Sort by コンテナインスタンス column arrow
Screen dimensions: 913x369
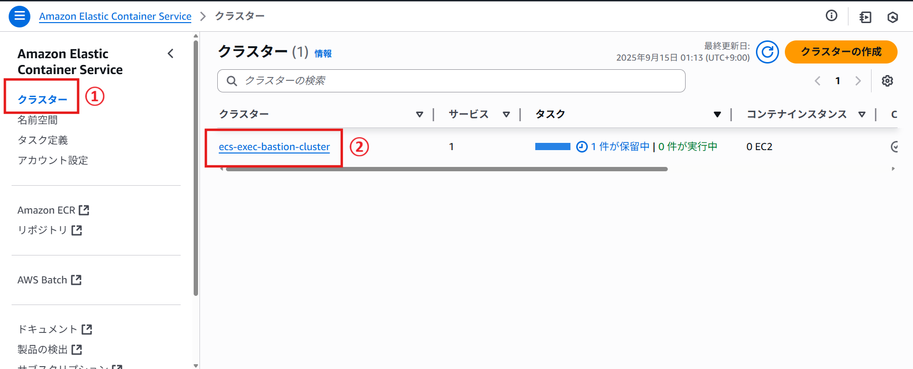[x=862, y=115]
